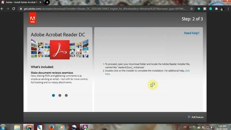Open the Need help? link
Image resolution: width=231 pixels, height=130 pixels.
point(192,33)
